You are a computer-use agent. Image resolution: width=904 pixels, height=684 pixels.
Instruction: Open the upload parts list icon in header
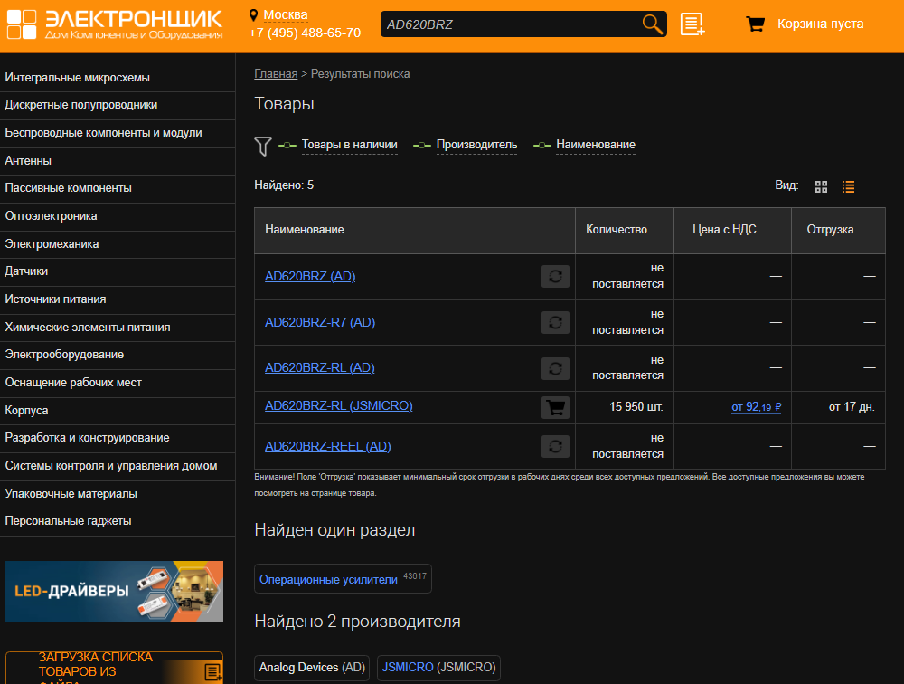click(692, 24)
